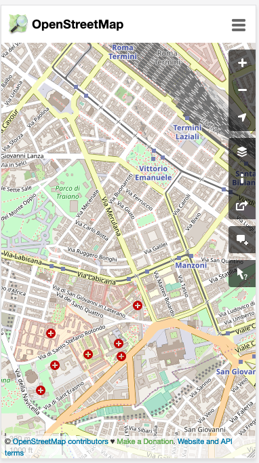The image size is (259, 463).
Task: Click the Via Sannio street label
Action: click(x=201, y=388)
